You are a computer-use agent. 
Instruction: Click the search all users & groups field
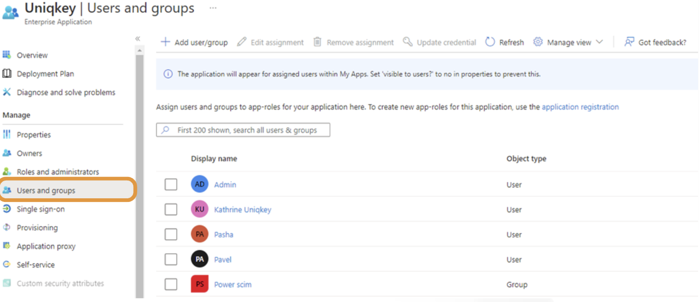(243, 130)
